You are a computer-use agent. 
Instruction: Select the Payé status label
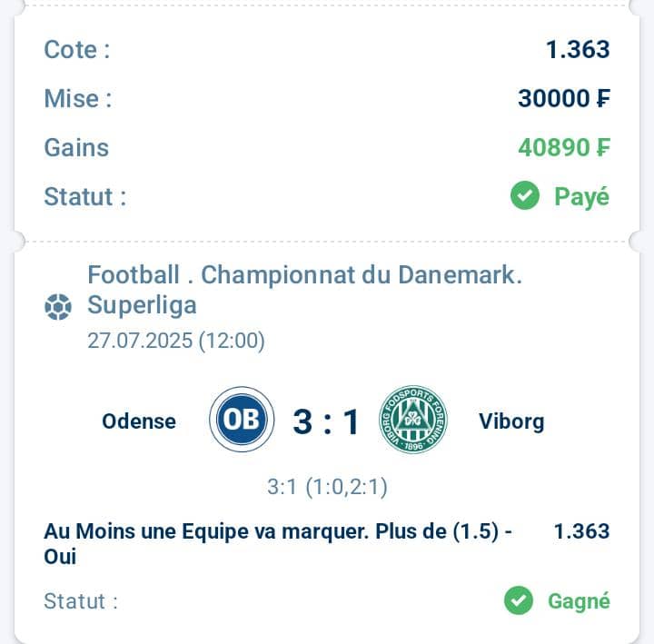pos(582,196)
